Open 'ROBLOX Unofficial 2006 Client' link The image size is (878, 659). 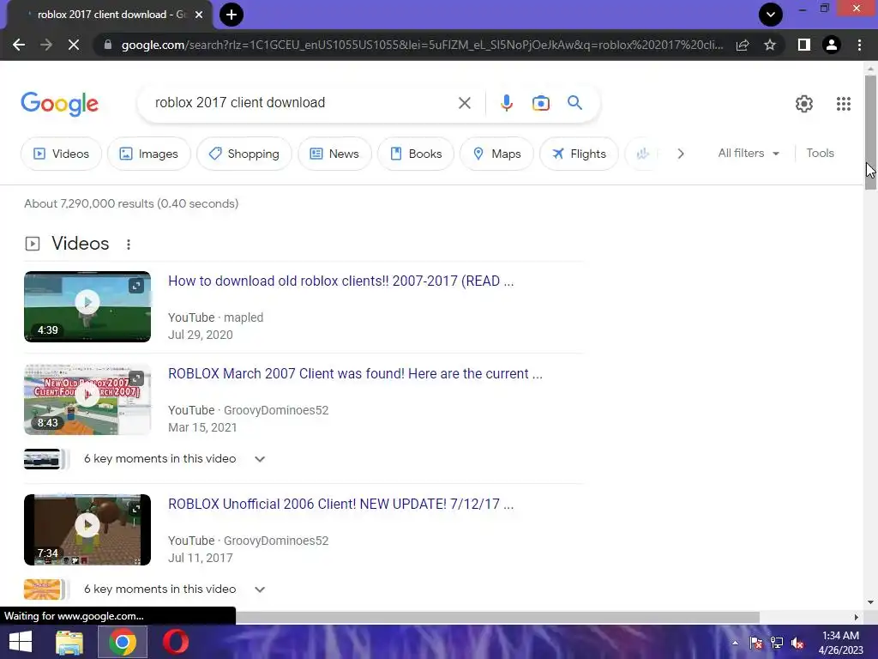click(340, 504)
